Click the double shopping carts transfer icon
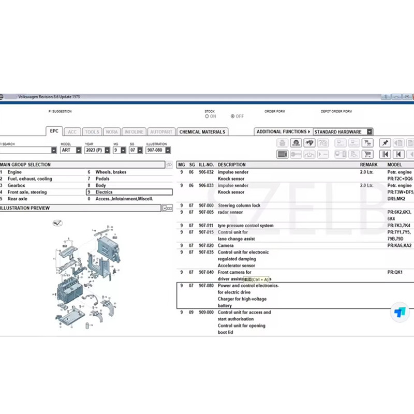Screen dimensions: 414x414 (367, 143)
